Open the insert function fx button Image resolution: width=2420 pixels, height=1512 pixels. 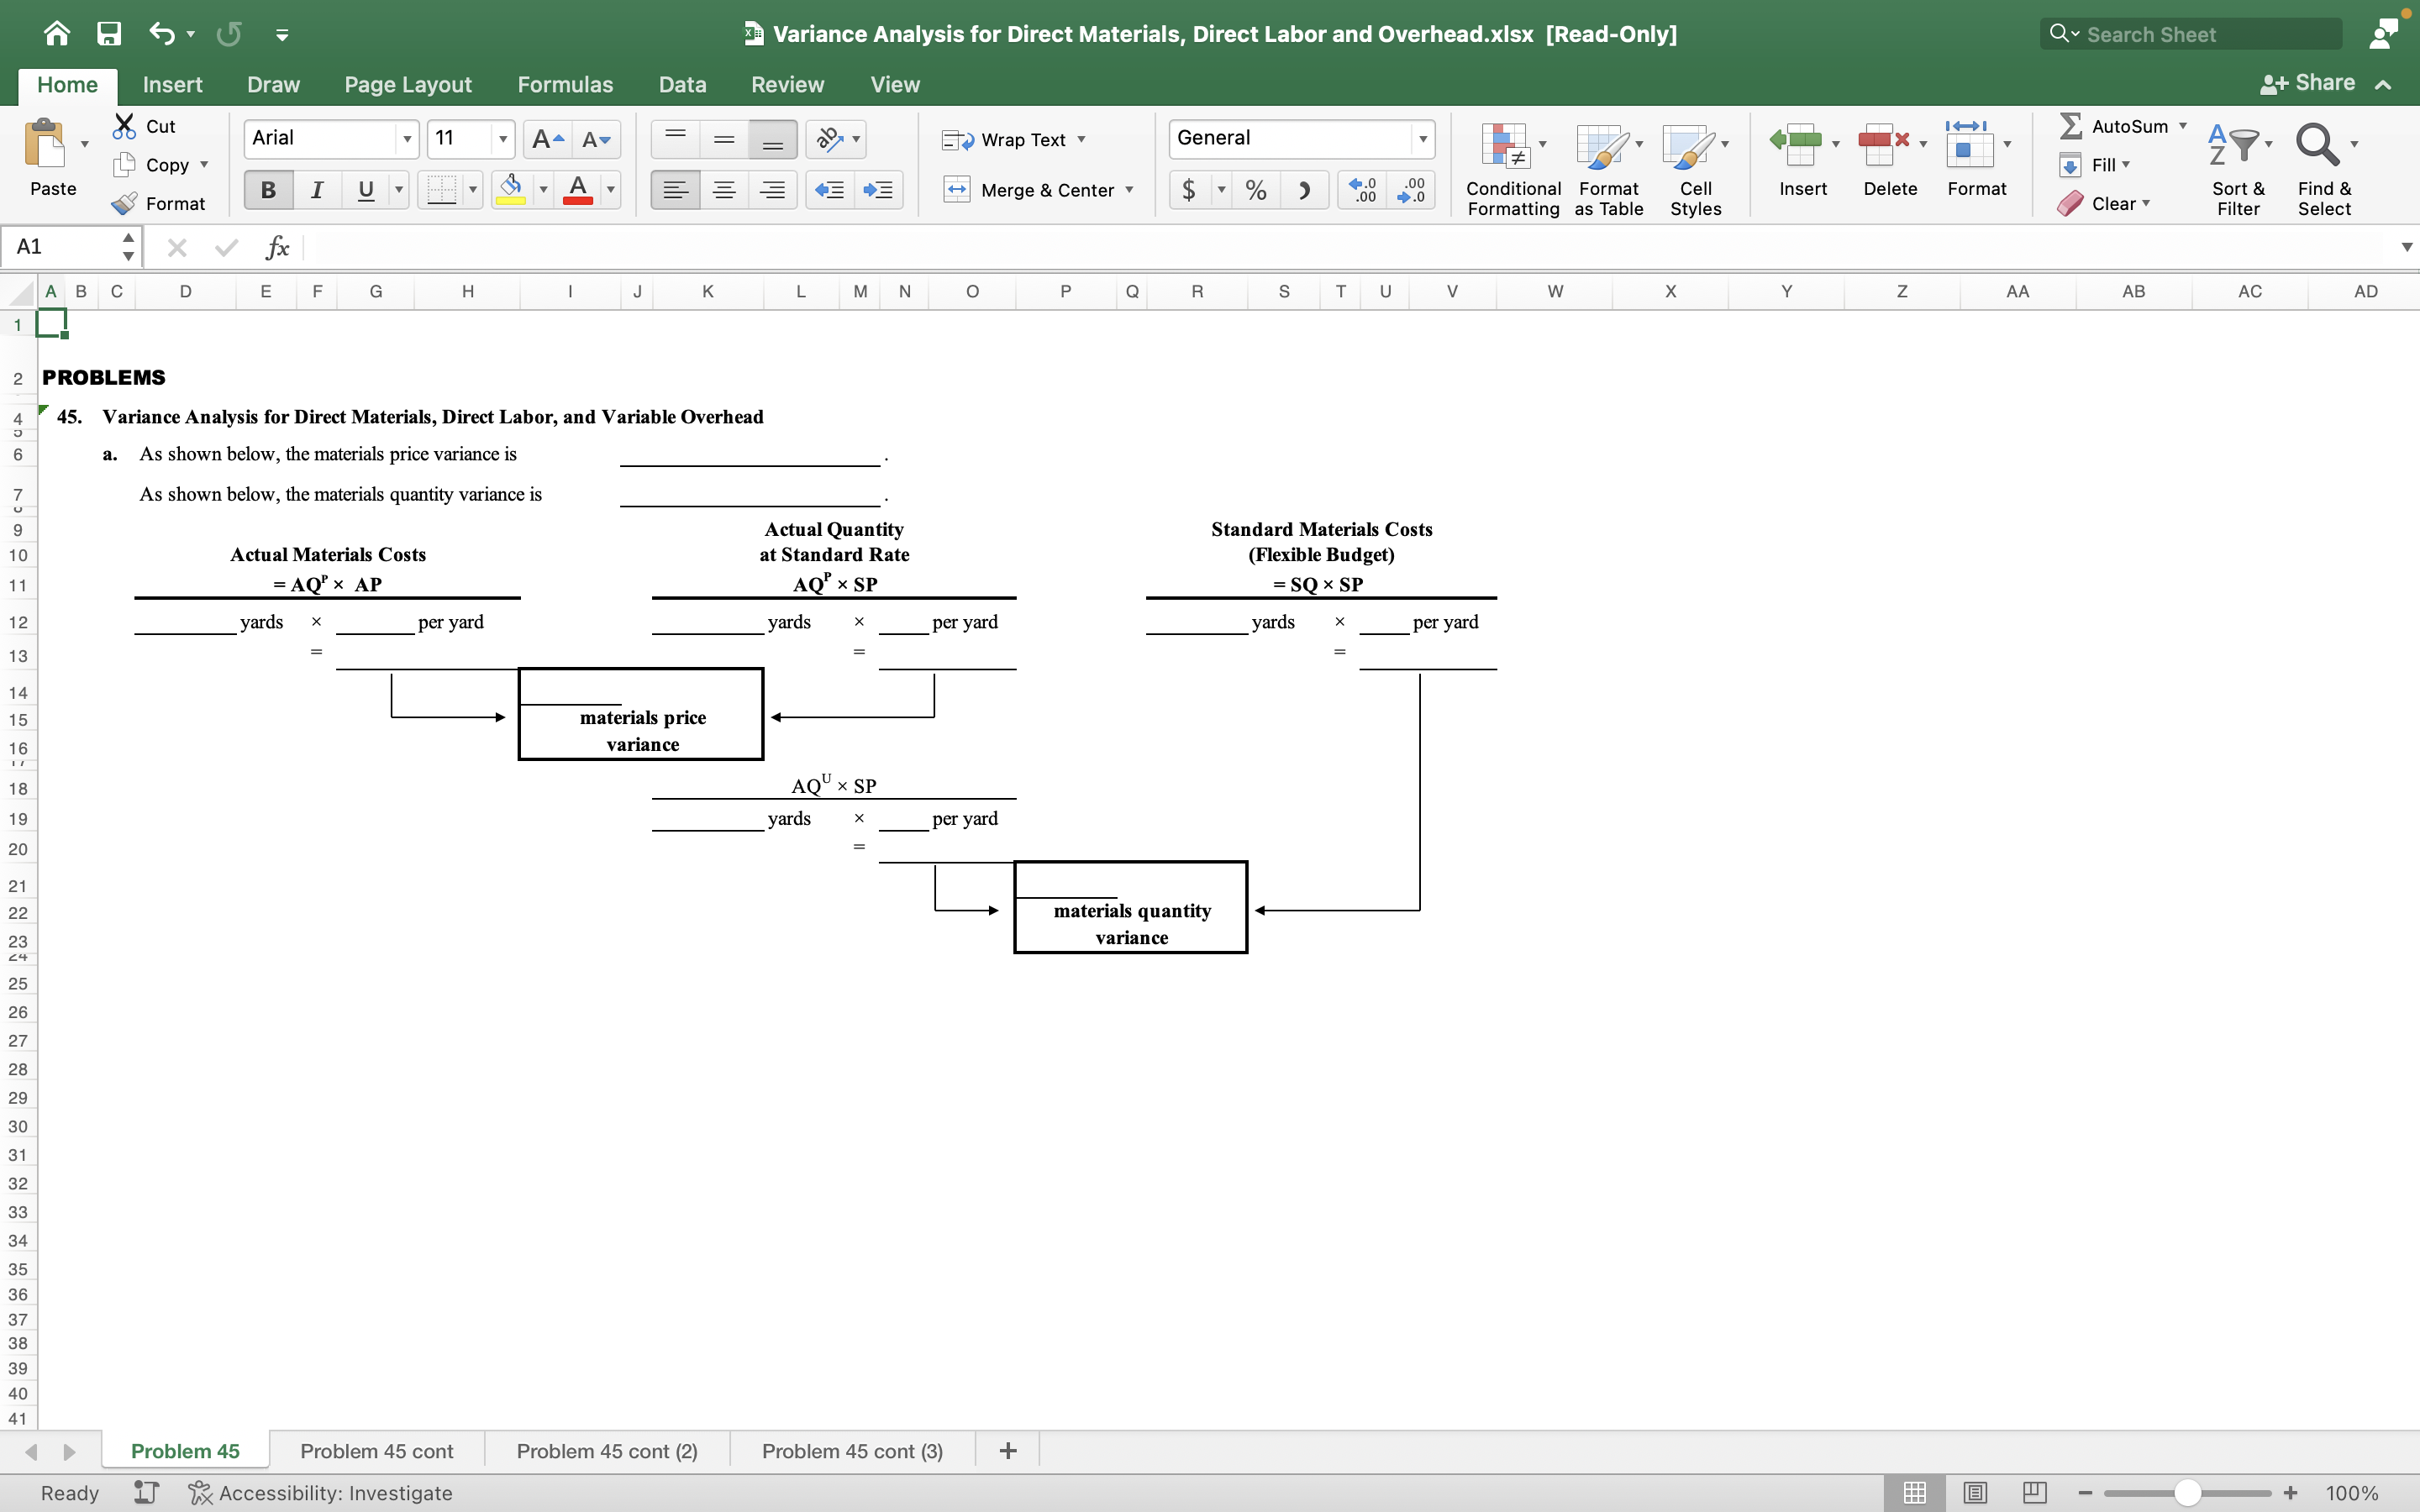pyautogui.click(x=277, y=247)
